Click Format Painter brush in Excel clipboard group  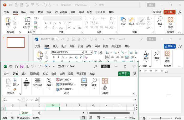(15, 89)
